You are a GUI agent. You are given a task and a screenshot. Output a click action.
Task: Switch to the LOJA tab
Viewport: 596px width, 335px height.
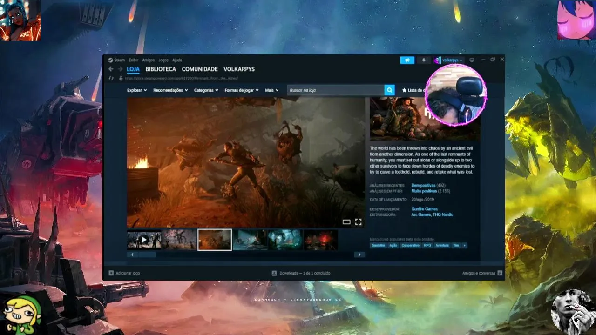133,69
